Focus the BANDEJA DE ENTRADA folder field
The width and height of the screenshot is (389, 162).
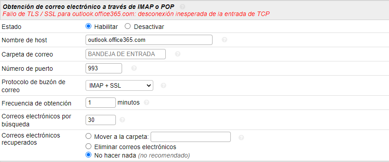click(126, 54)
